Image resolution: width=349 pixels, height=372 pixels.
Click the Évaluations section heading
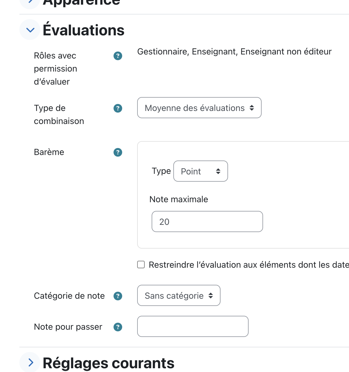[x=84, y=30]
